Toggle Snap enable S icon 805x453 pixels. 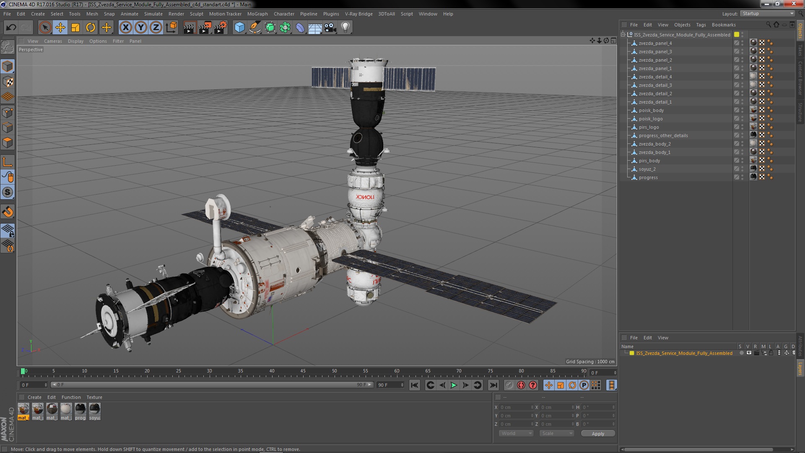8,193
